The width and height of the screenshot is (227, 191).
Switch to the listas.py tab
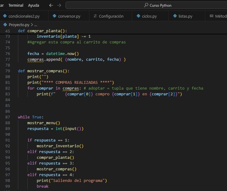pos(187,16)
